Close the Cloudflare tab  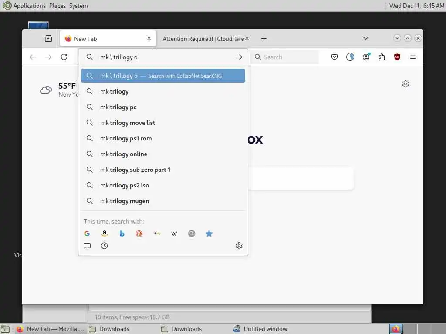click(247, 38)
